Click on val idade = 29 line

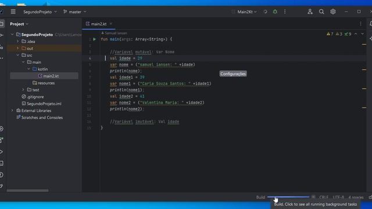tap(126, 58)
